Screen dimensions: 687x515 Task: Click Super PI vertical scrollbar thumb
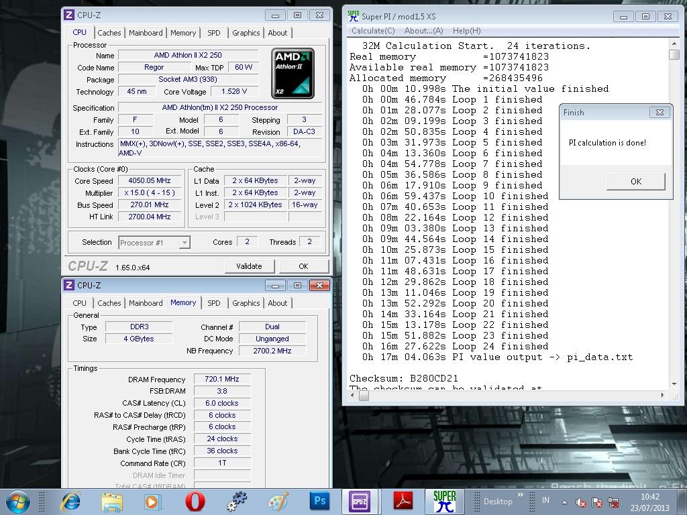(x=674, y=55)
